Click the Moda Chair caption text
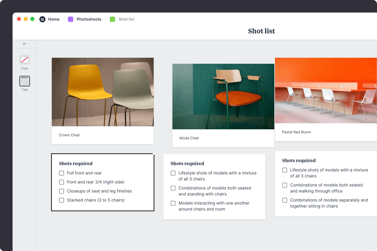Viewport: 377px width, 251px height. (189, 138)
